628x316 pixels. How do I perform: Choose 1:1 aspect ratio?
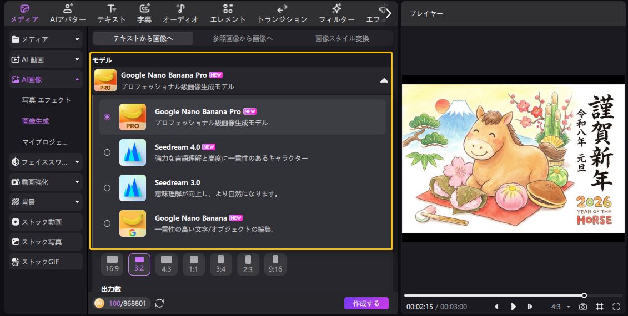pyautogui.click(x=194, y=264)
